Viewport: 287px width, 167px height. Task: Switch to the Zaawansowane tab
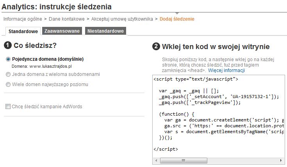pyautogui.click(x=62, y=31)
